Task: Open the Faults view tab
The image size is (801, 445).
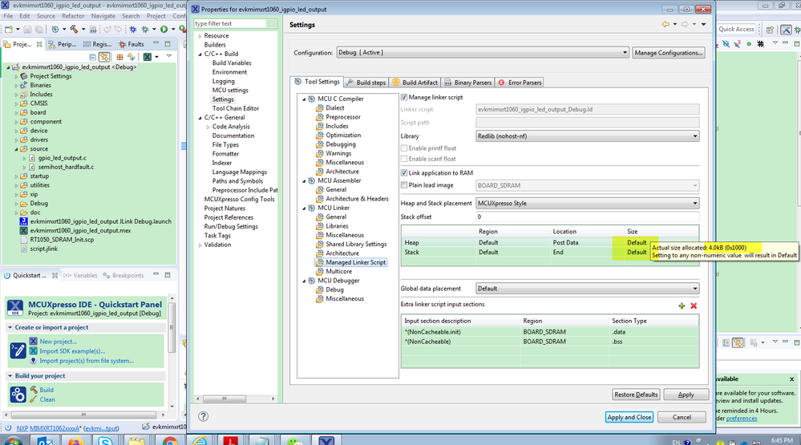Action: point(131,44)
